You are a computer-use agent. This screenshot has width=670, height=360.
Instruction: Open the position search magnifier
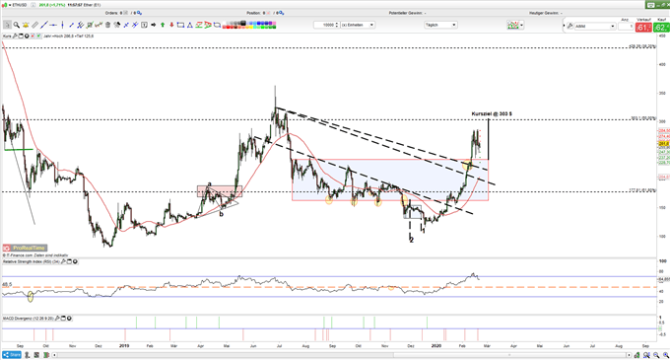tap(282, 13)
